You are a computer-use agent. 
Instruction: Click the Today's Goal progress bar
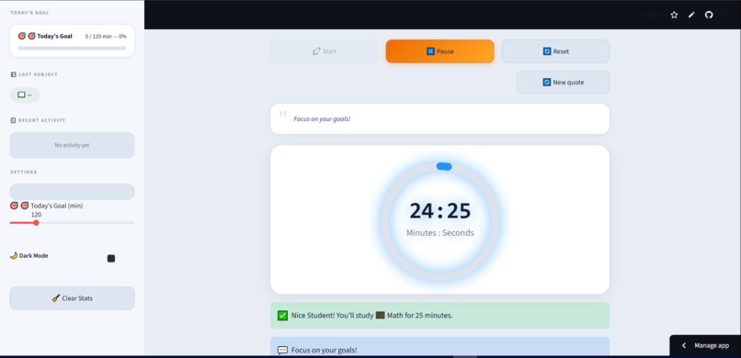[x=73, y=48]
